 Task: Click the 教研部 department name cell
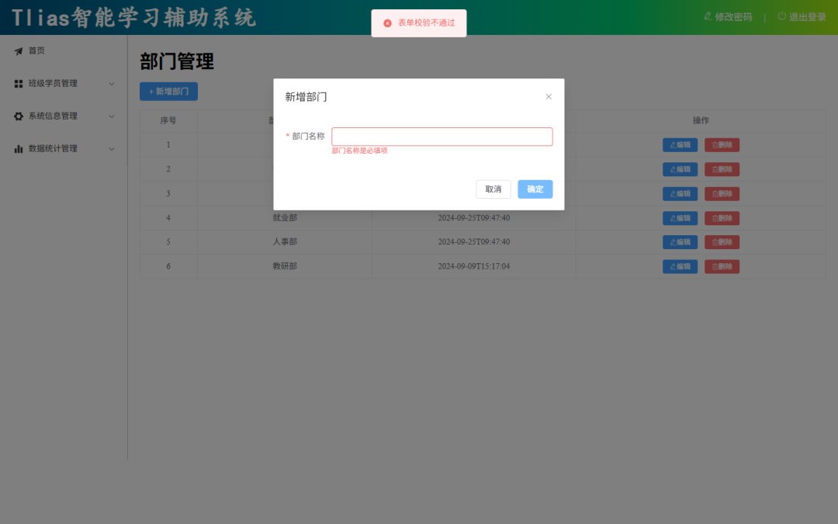pos(285,265)
